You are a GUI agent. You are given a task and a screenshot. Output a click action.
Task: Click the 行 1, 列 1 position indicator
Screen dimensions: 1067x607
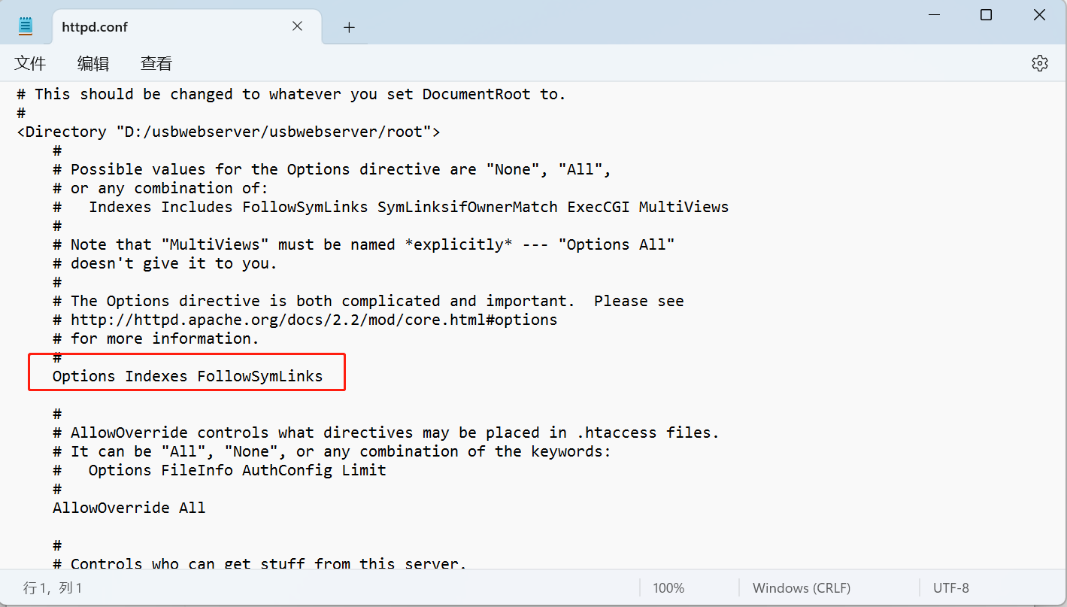pyautogui.click(x=53, y=588)
